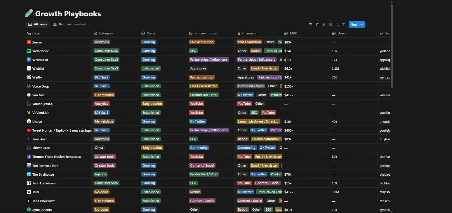
Task: Open The Birdhouse case
Action: pos(43,174)
